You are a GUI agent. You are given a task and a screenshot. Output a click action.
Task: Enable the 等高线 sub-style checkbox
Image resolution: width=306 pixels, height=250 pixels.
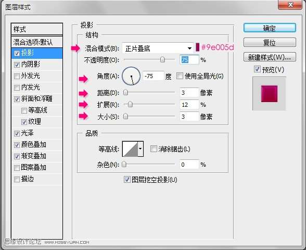(24, 110)
